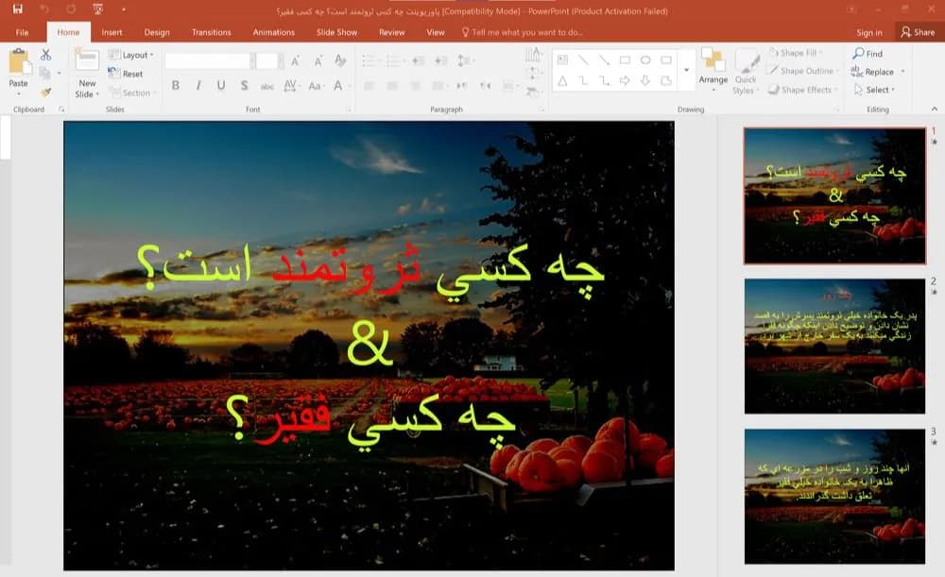Image resolution: width=945 pixels, height=577 pixels.
Task: Toggle Align Left paragraph button
Action: coord(369,86)
